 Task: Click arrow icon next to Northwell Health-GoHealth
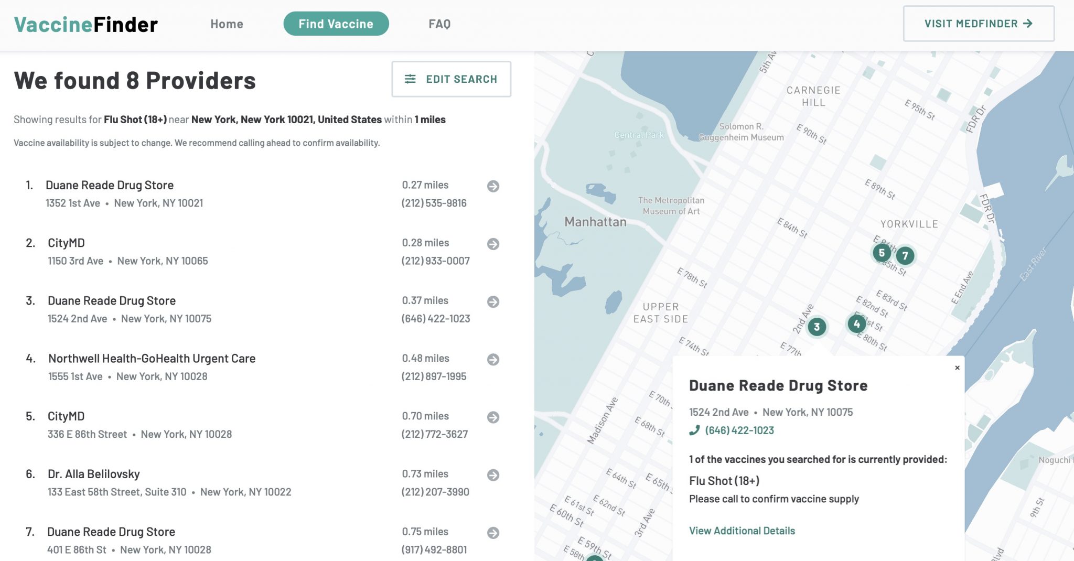(493, 359)
